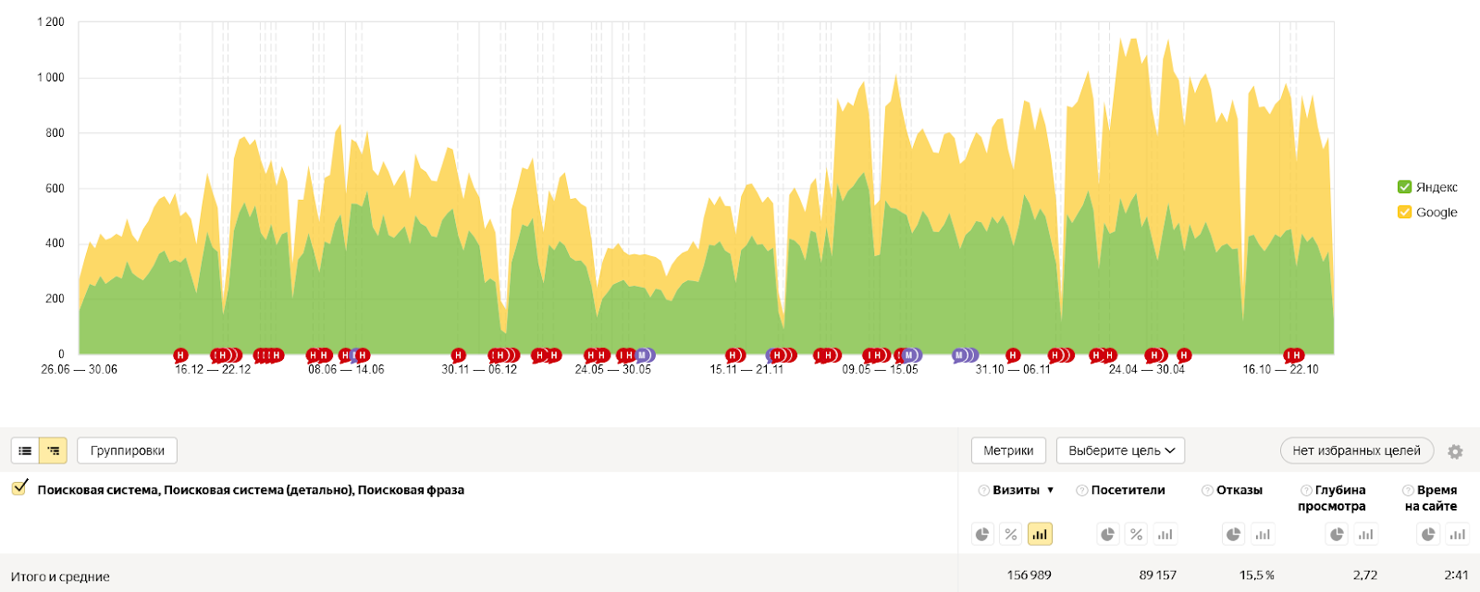Toggle the Яндекс legend checkbox
Screen dimensions: 1480x592
1404,187
